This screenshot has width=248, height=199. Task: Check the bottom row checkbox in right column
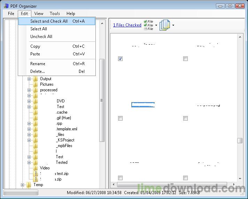click(x=185, y=178)
